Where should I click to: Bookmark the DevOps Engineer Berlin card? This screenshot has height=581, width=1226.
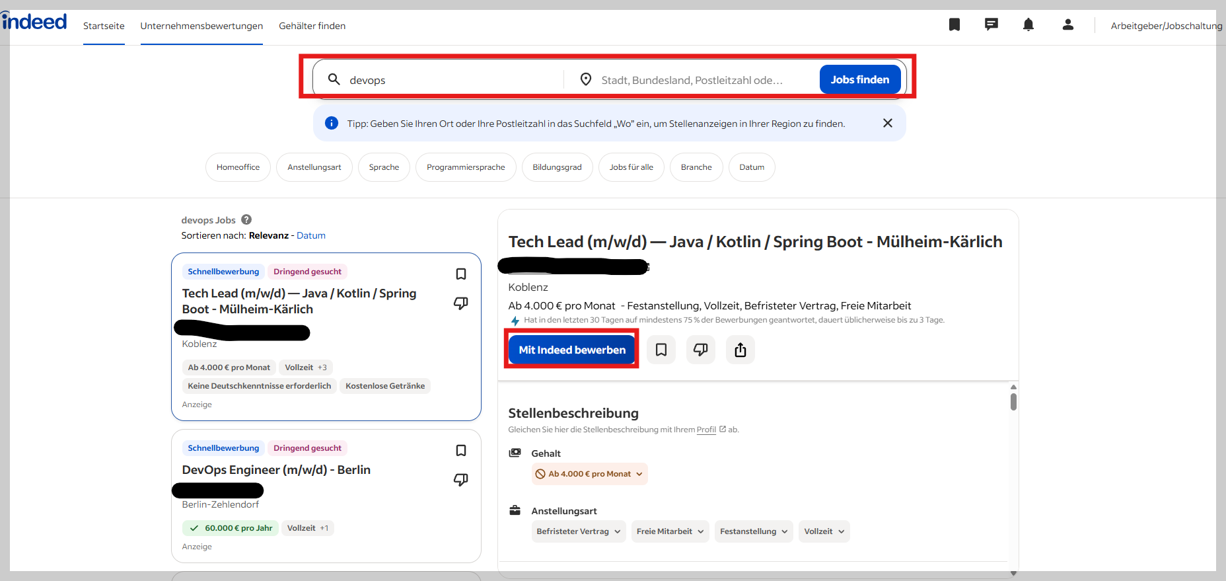click(461, 450)
